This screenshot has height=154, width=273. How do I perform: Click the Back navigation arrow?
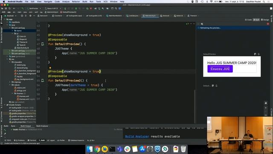pos(14,9)
